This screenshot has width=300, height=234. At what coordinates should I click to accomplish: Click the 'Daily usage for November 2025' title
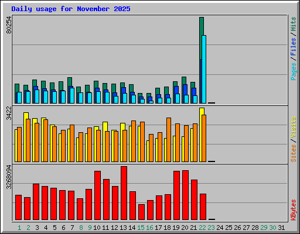tap(71, 9)
